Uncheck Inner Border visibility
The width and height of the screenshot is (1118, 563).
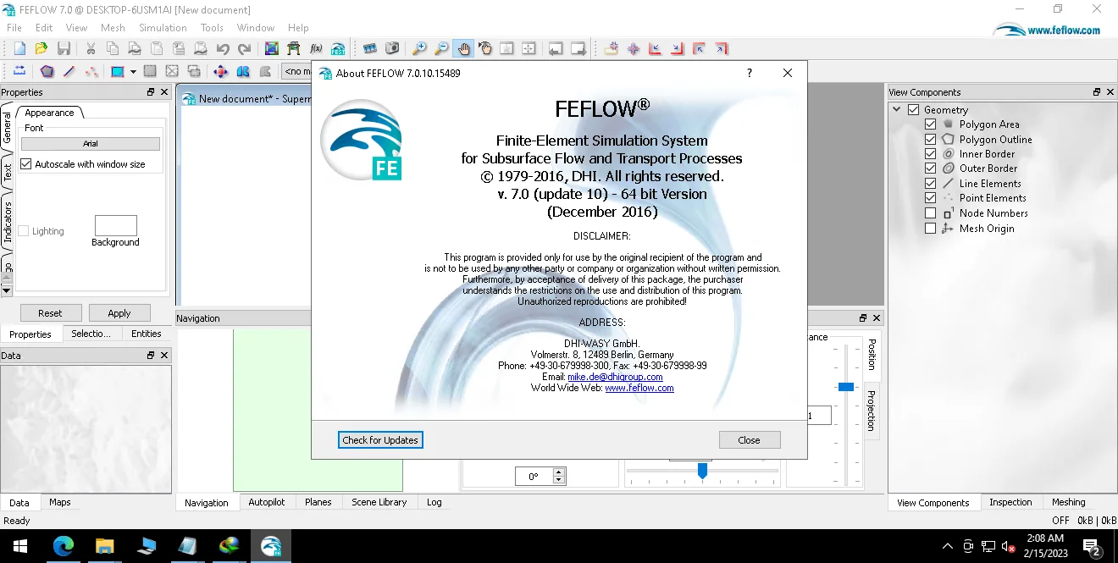(x=930, y=154)
